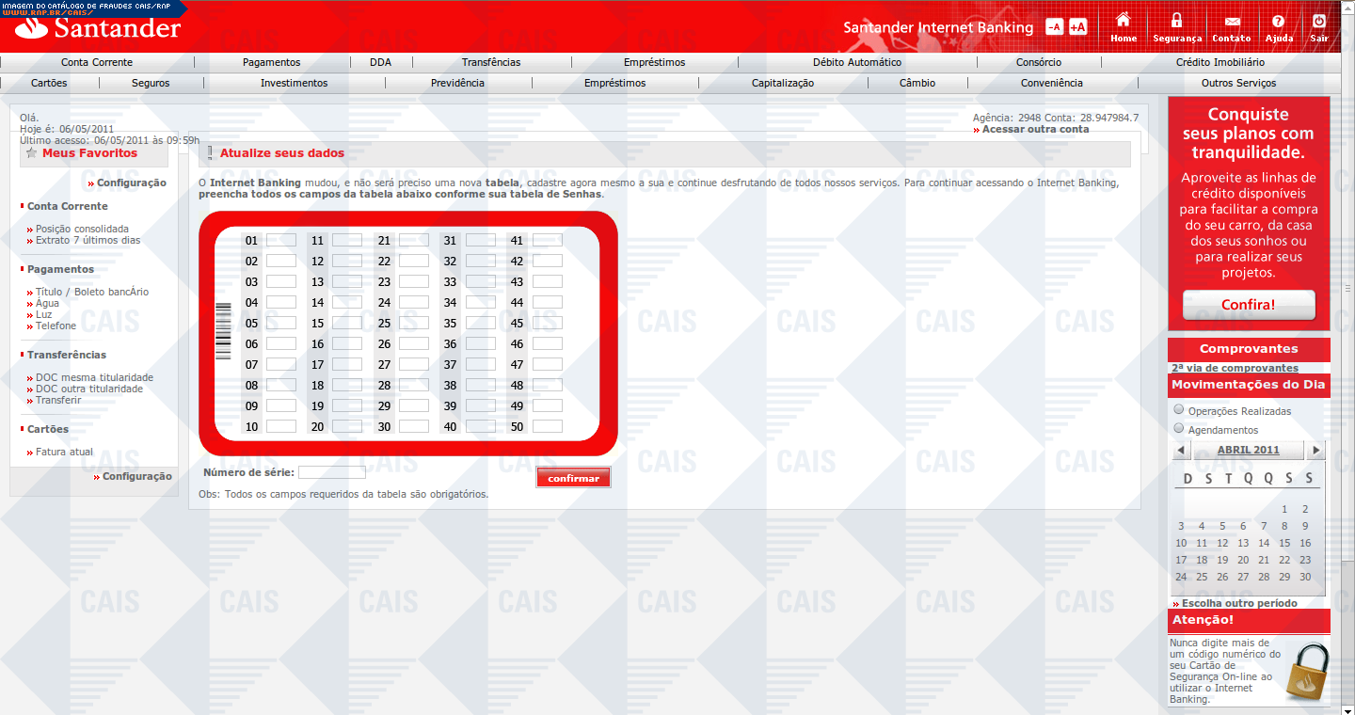Open the Pagamentos menu
The height and width of the screenshot is (715, 1355).
[x=271, y=62]
